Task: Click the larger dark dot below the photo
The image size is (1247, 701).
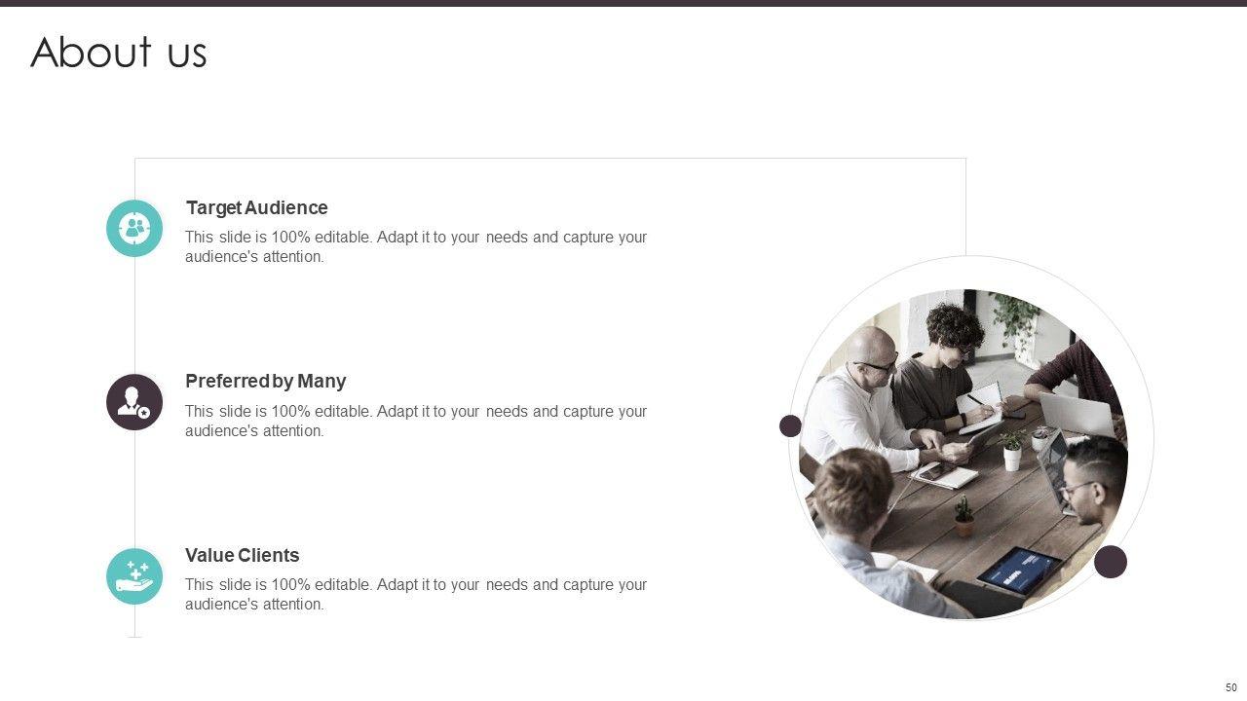Action: pos(1111,562)
